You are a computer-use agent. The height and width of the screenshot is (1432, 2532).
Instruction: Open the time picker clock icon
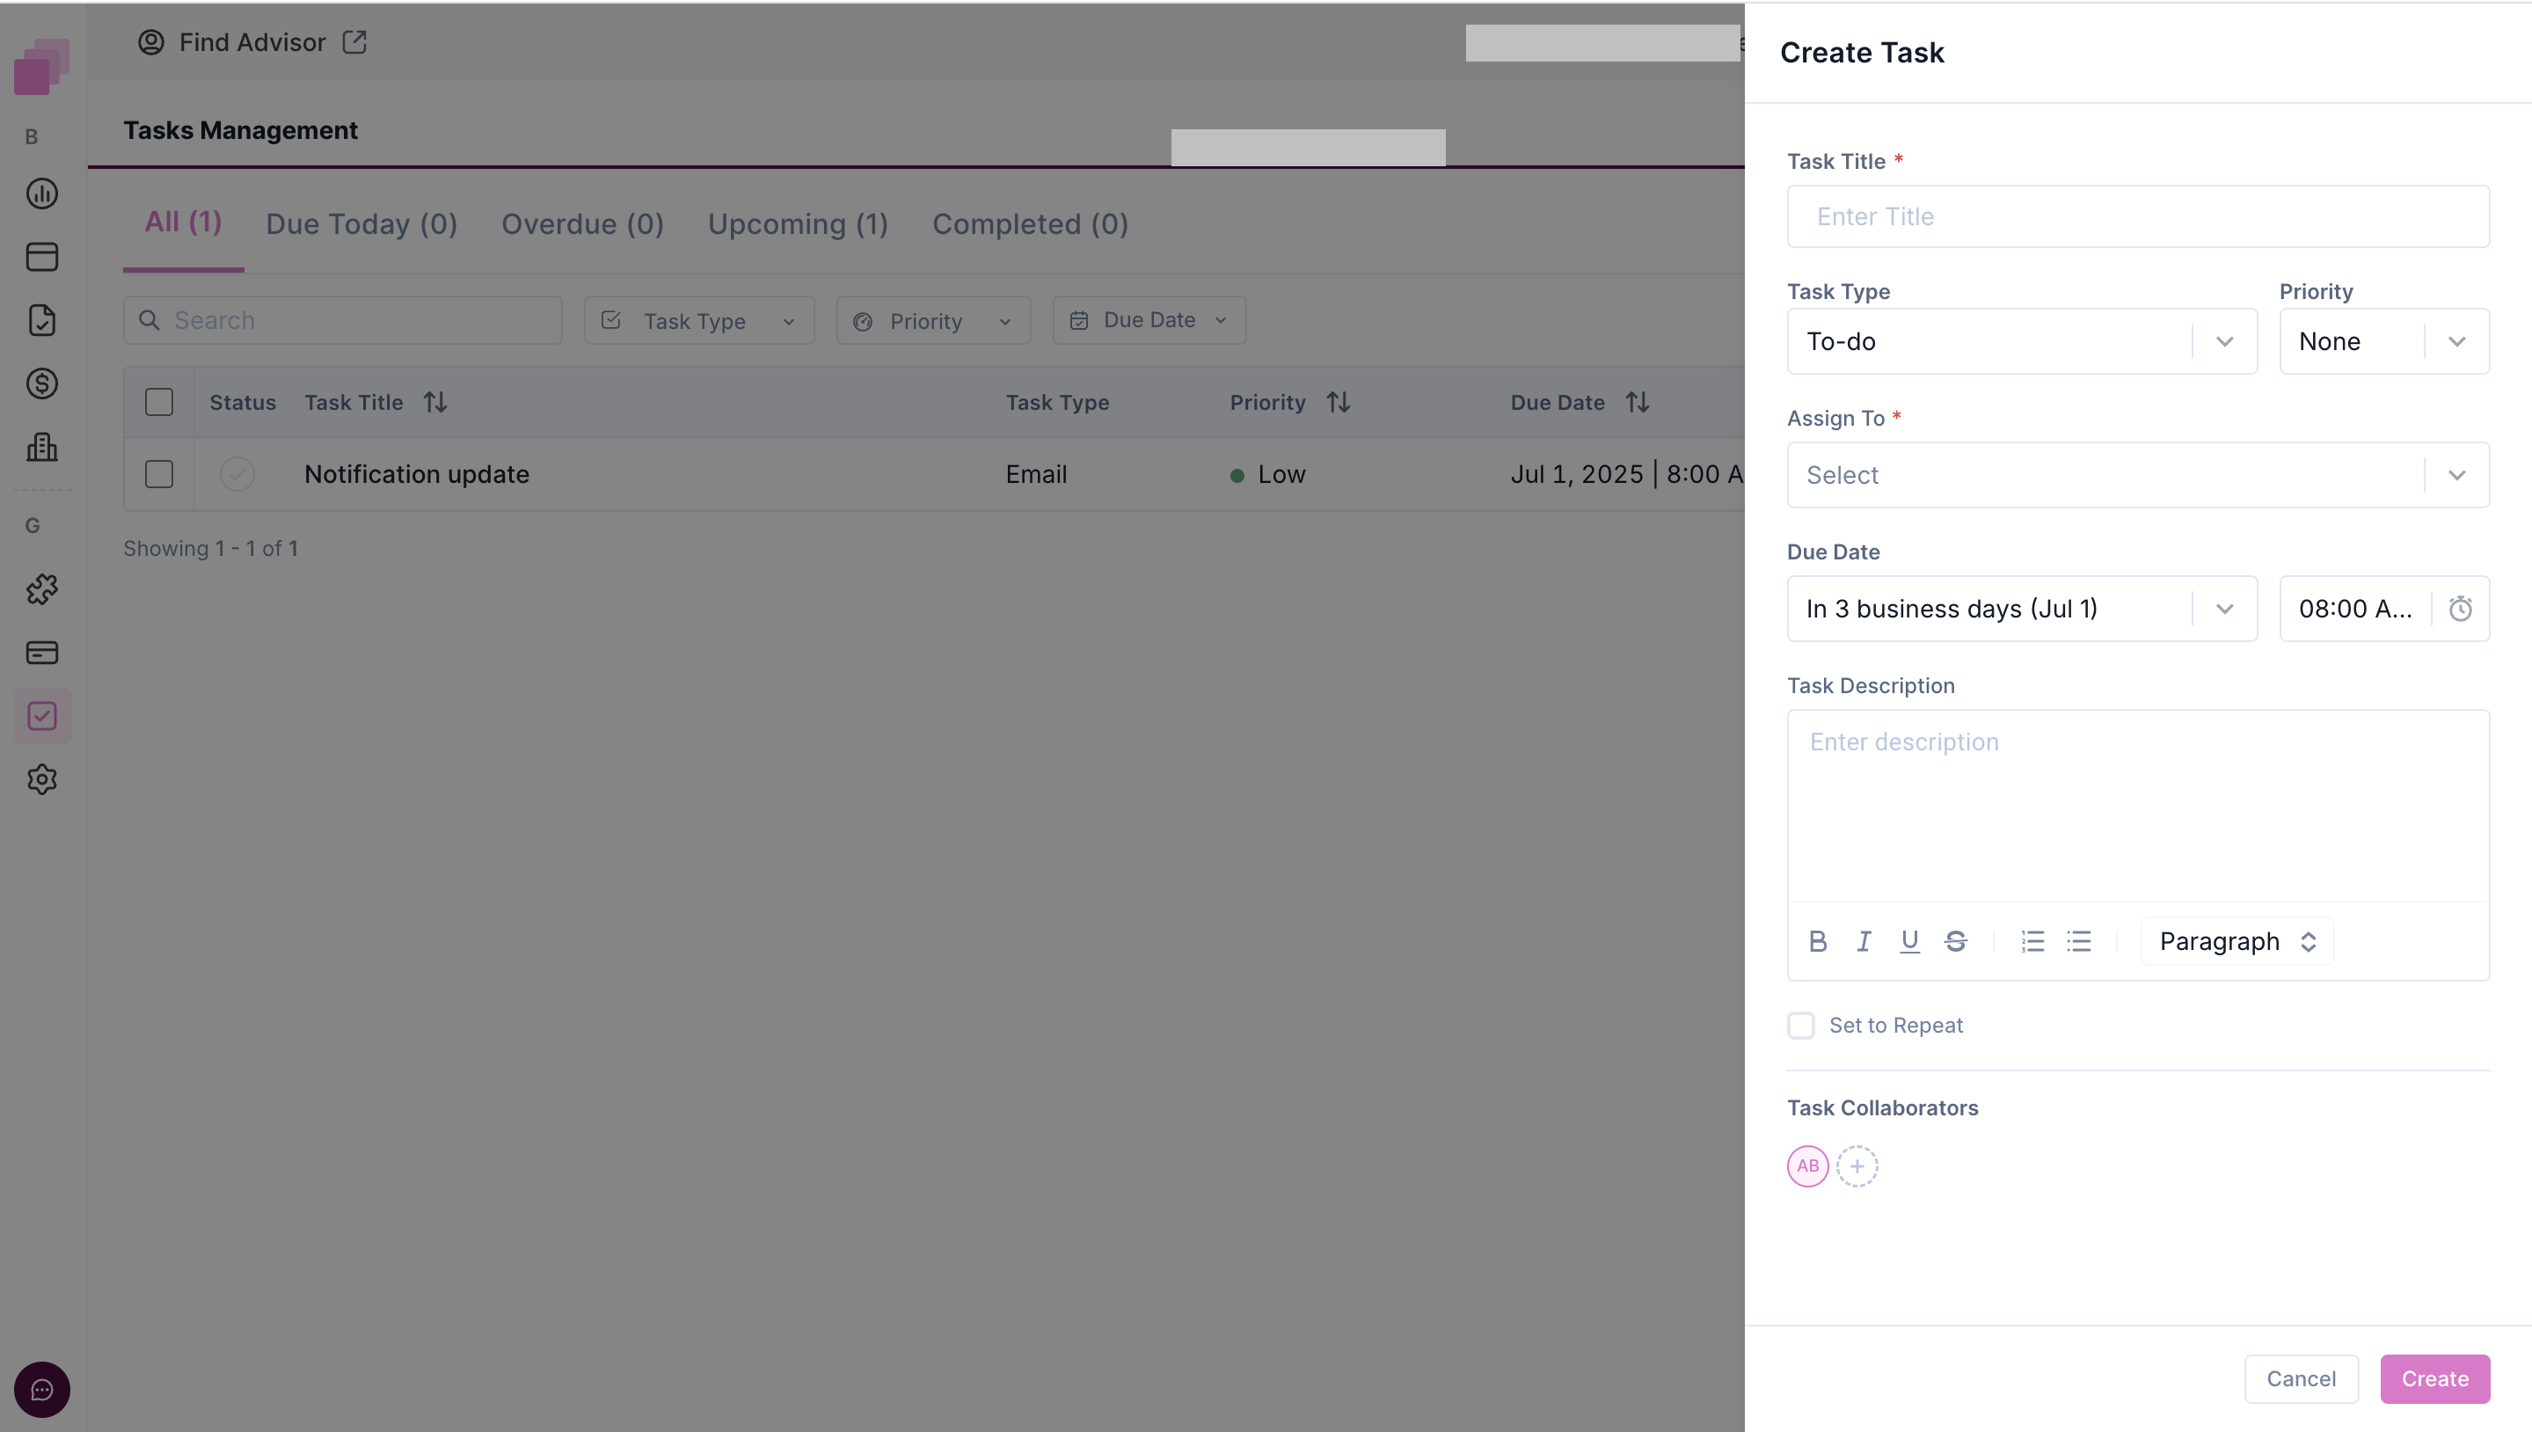(2459, 609)
